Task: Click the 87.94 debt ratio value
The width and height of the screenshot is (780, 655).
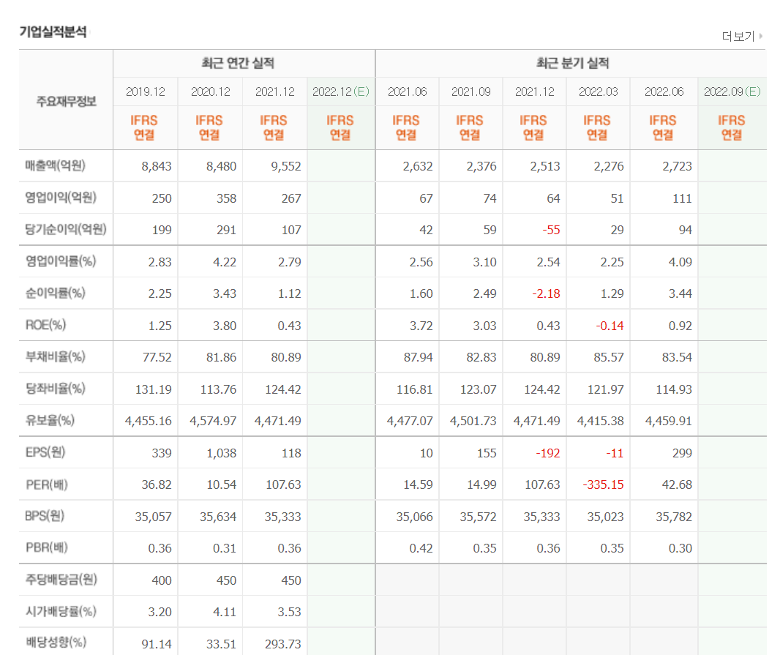Action: [x=419, y=357]
